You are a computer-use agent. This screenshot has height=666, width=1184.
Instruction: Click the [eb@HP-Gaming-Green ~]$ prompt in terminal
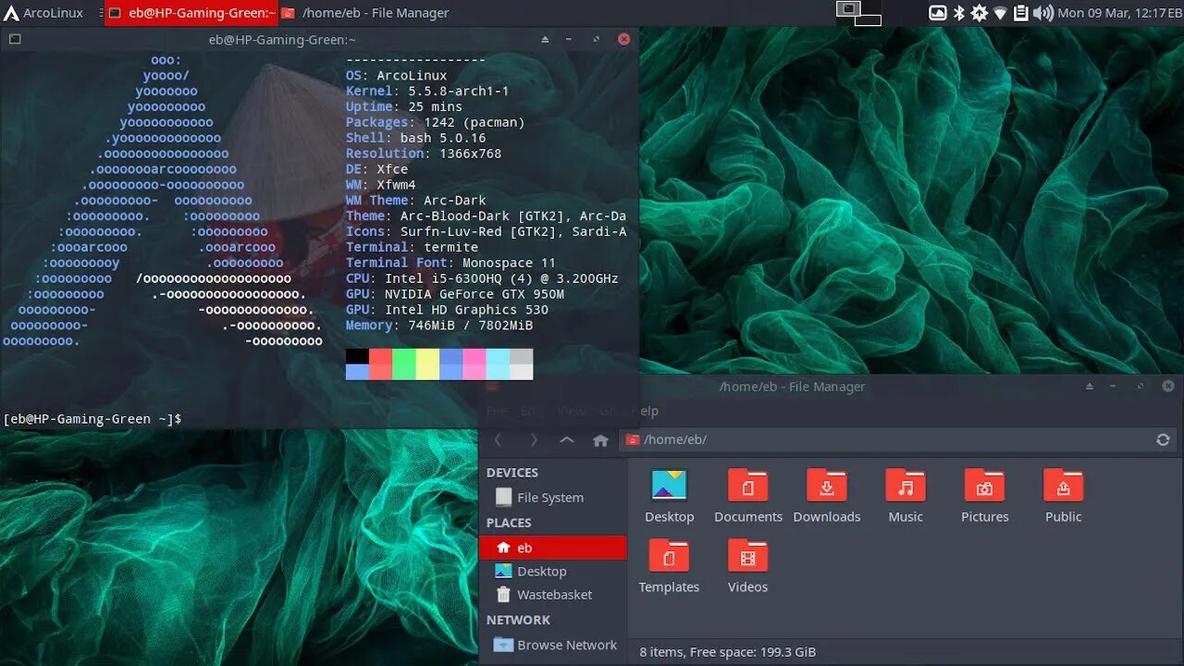pos(92,419)
